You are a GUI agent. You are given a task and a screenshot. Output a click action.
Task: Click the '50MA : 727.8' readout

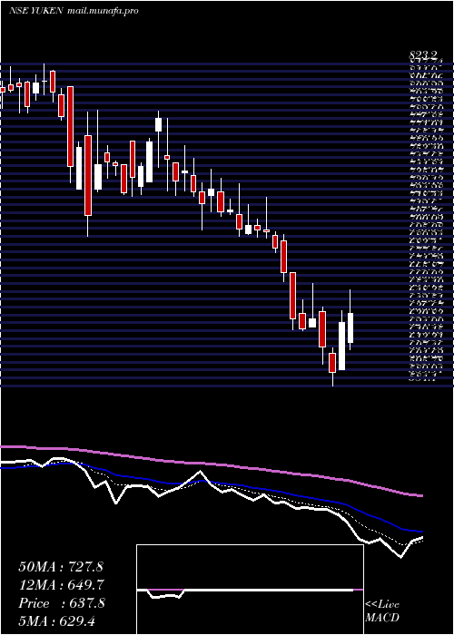(60, 566)
